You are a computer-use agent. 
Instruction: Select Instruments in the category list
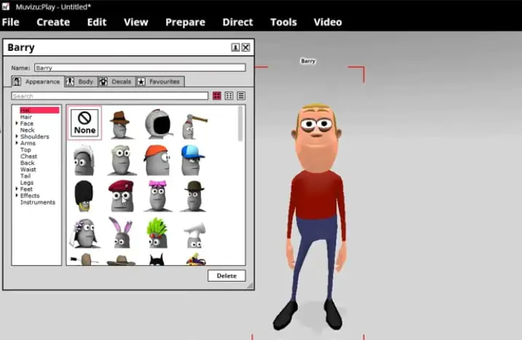coord(37,202)
